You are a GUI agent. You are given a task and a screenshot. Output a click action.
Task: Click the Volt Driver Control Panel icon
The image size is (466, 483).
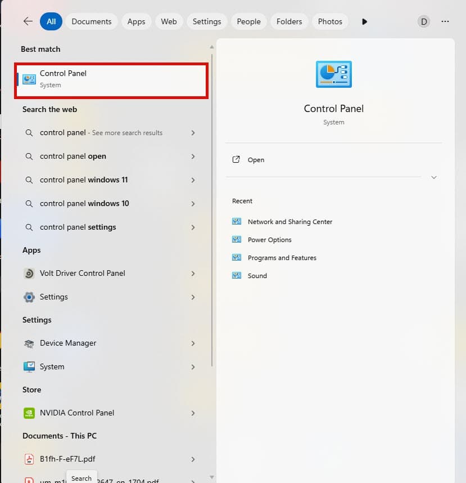29,274
